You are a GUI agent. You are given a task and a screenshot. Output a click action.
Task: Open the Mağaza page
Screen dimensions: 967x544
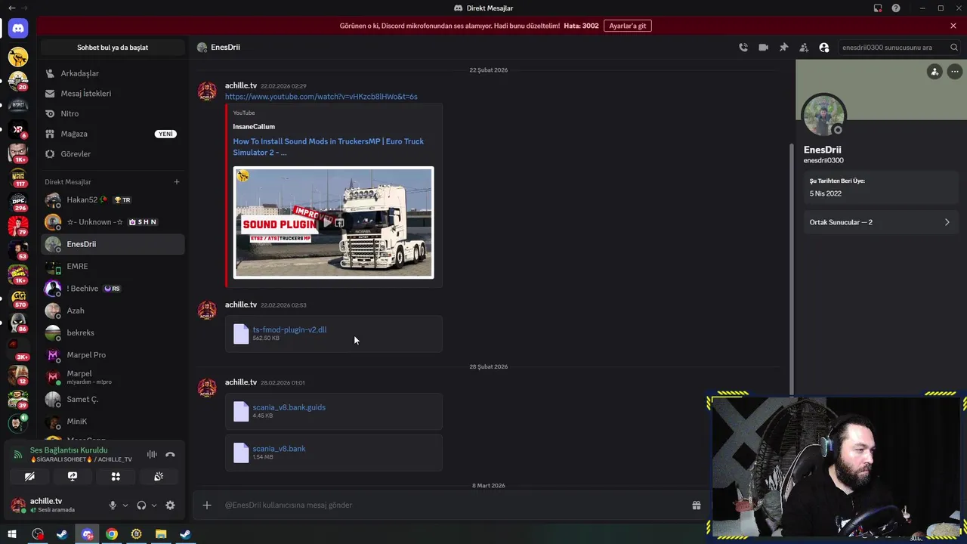point(113,134)
